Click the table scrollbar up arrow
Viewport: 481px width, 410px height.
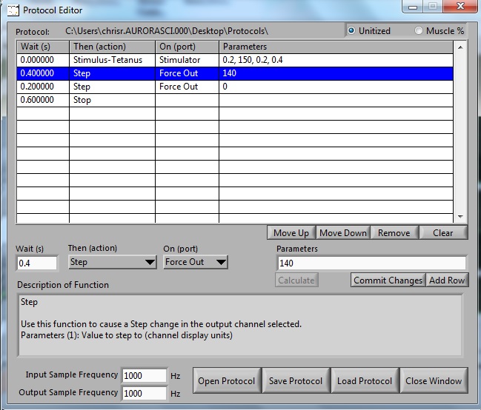click(x=460, y=47)
